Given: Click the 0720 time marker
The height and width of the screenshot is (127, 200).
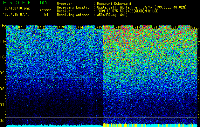Looking at the screenshot, I should click(x=194, y=27).
